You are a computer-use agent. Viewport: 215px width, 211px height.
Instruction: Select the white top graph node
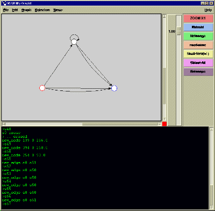coord(74,41)
